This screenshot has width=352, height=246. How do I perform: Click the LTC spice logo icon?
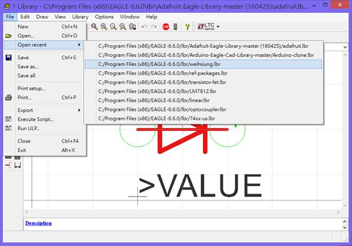coord(206,27)
